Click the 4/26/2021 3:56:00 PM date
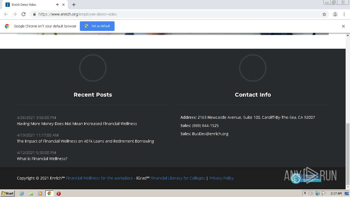The image size is (350, 197). tap(36, 118)
